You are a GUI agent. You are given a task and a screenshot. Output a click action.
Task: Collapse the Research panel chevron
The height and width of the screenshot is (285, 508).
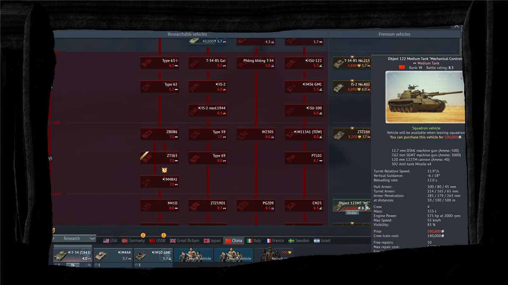pyautogui.click(x=92, y=239)
